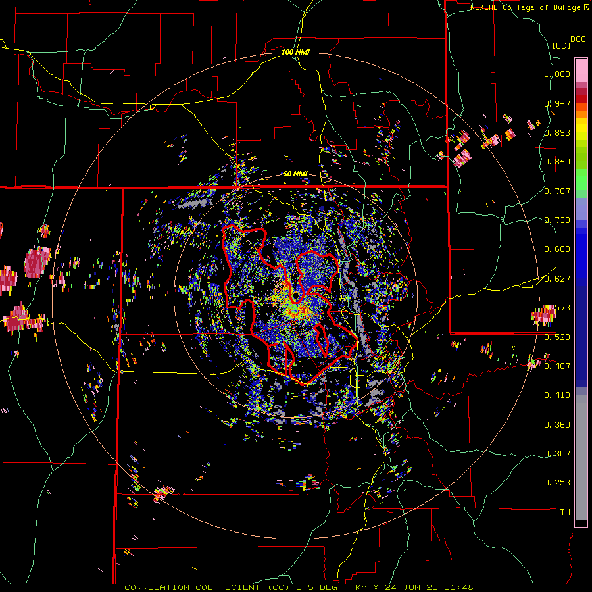Click the DCC product label
This screenshot has width=592, height=592.
click(578, 39)
